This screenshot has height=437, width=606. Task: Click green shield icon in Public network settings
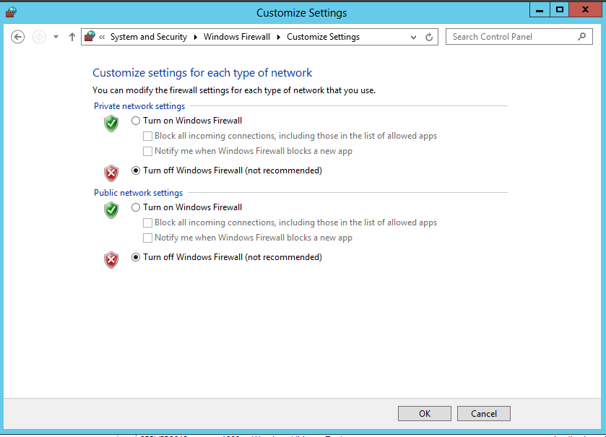(111, 210)
